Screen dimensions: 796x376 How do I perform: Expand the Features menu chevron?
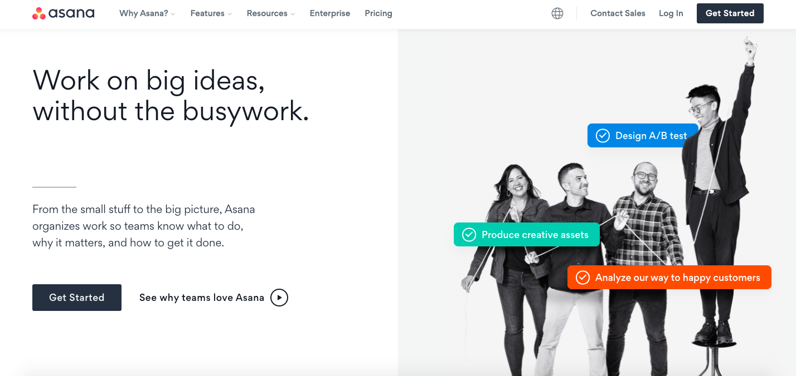(230, 14)
